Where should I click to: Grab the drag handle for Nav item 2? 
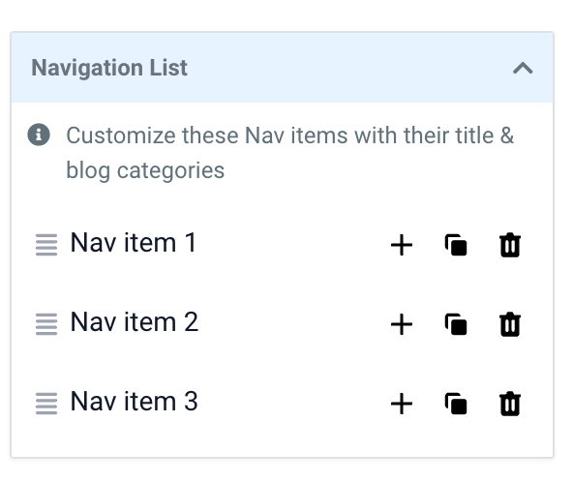(46, 324)
